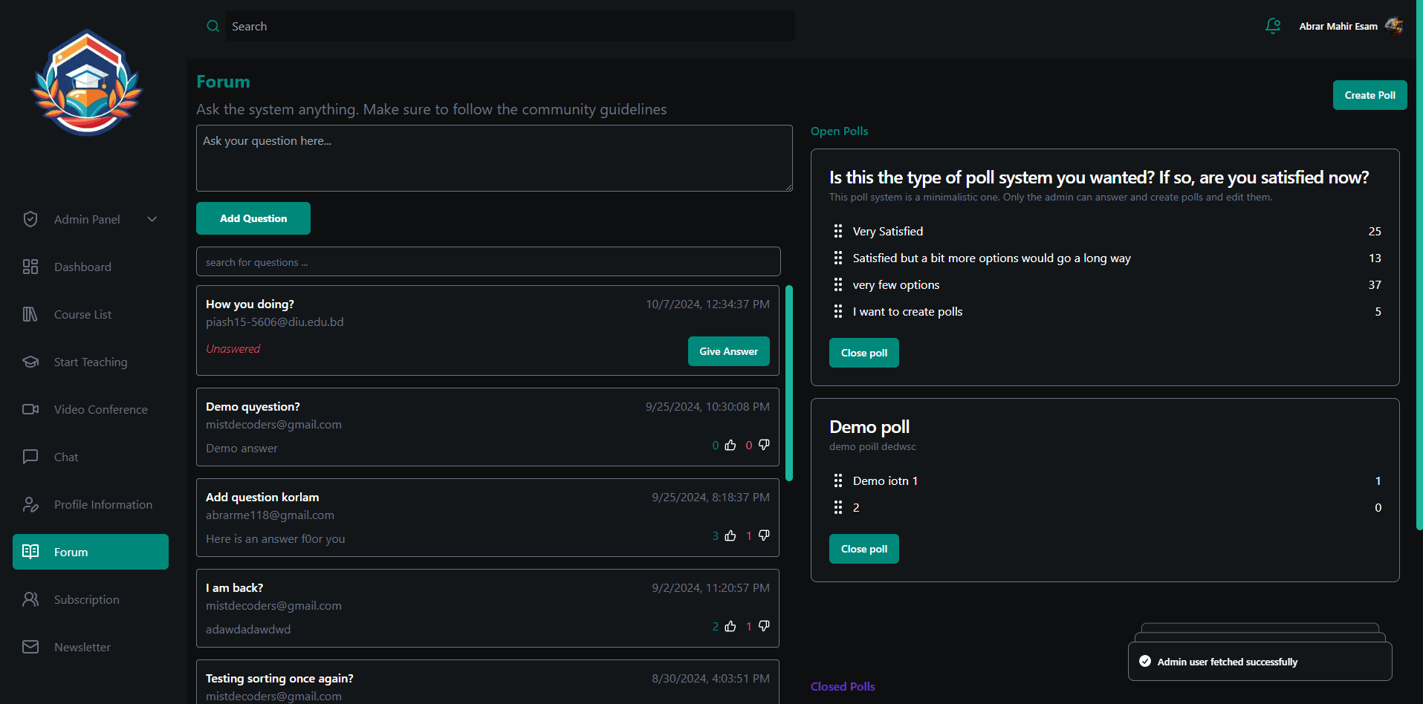Focus the 'Ask your question here' textbox
Image resolution: width=1423 pixels, height=704 pixels.
tap(494, 158)
